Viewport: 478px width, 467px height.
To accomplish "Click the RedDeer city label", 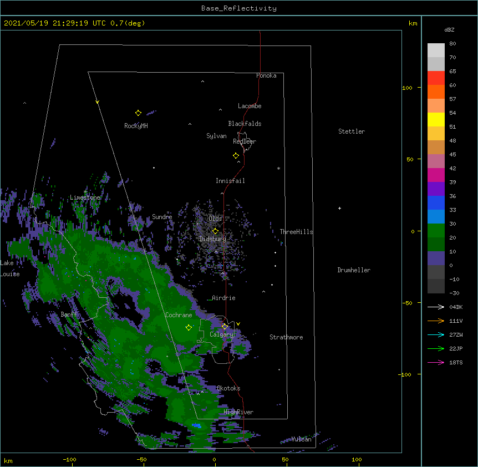I will click(x=245, y=141).
